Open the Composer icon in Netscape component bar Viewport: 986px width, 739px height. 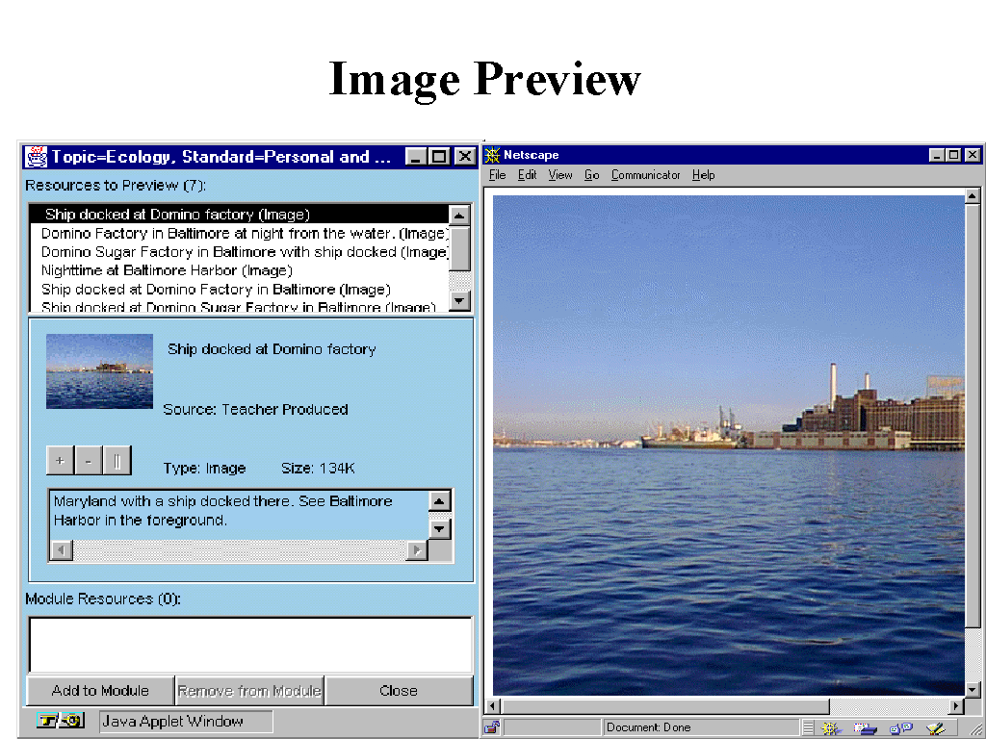click(934, 728)
